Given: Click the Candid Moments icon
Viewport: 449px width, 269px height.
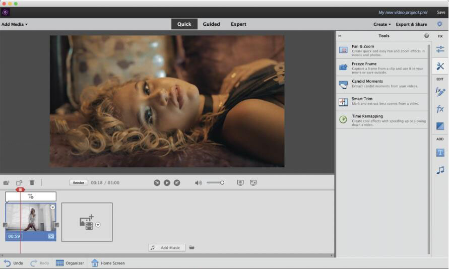Looking at the screenshot, I should [343, 85].
